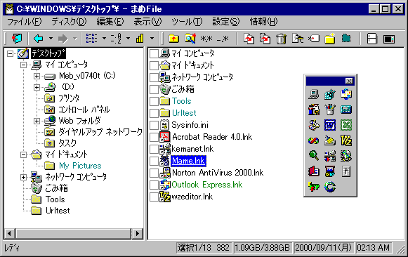Screen dimensions: 408x257
Task: Expand the (D:) drive node
Action: pyautogui.click(x=37, y=87)
